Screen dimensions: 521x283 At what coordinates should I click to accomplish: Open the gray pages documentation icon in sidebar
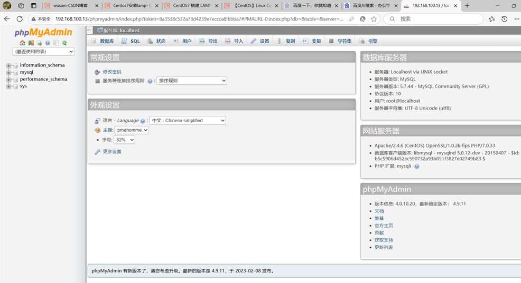pos(56,43)
